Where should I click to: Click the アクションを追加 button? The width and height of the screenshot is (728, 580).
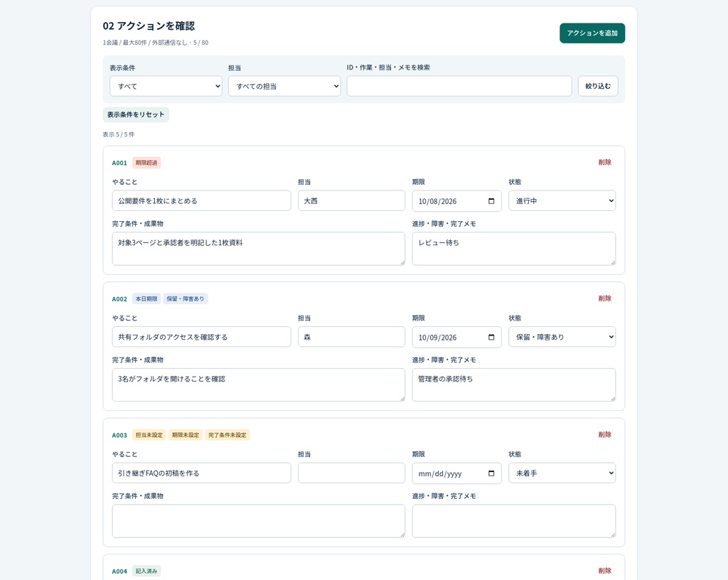[592, 33]
